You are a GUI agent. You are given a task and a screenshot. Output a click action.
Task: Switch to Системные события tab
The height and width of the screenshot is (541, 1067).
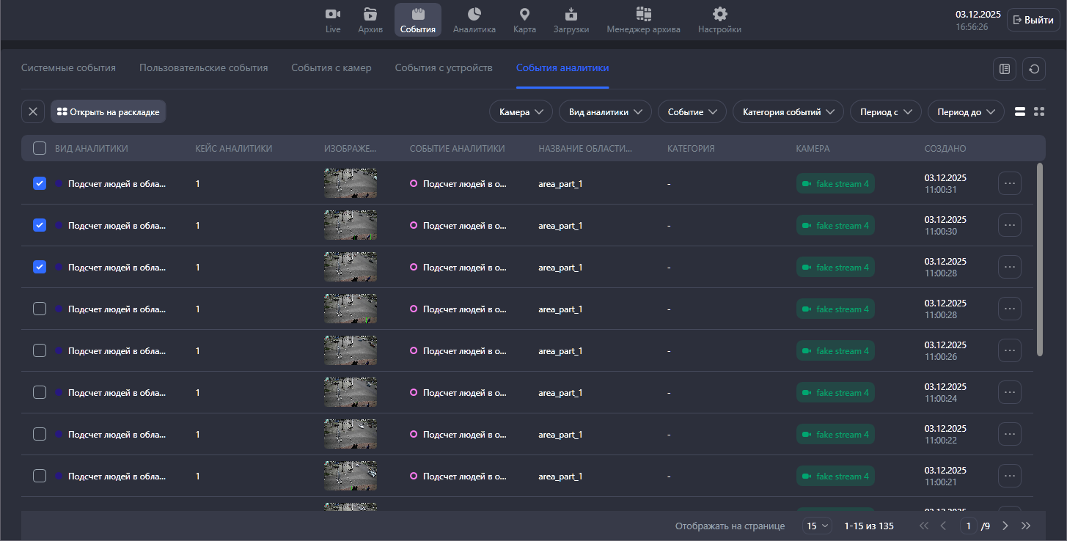[68, 68]
